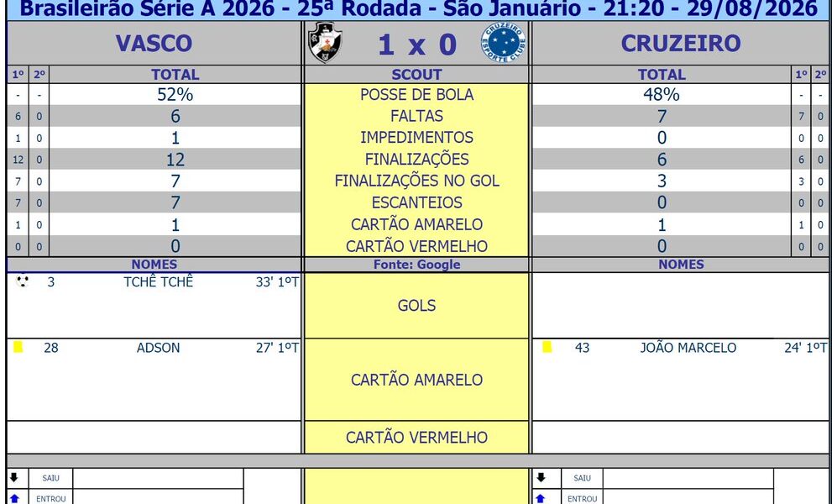Select the SCOUT column header

416,74
